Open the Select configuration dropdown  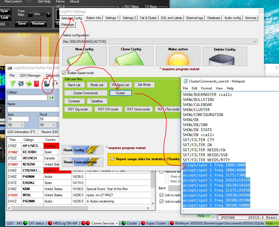(x=160, y=42)
